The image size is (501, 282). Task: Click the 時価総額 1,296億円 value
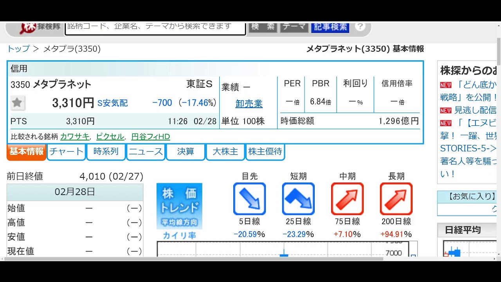(398, 121)
